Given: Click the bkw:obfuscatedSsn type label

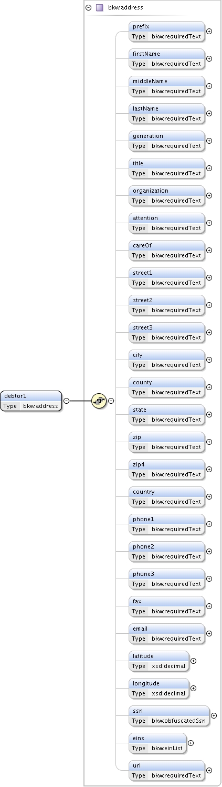Looking at the screenshot, I should 179,721.
